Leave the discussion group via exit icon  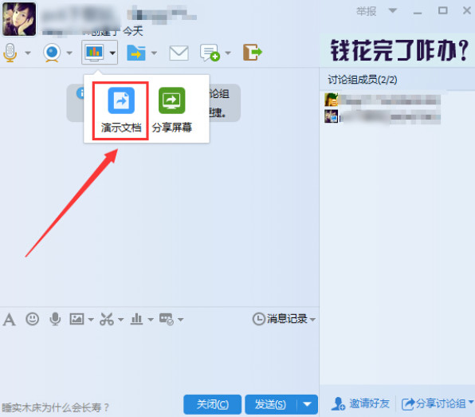coord(253,53)
